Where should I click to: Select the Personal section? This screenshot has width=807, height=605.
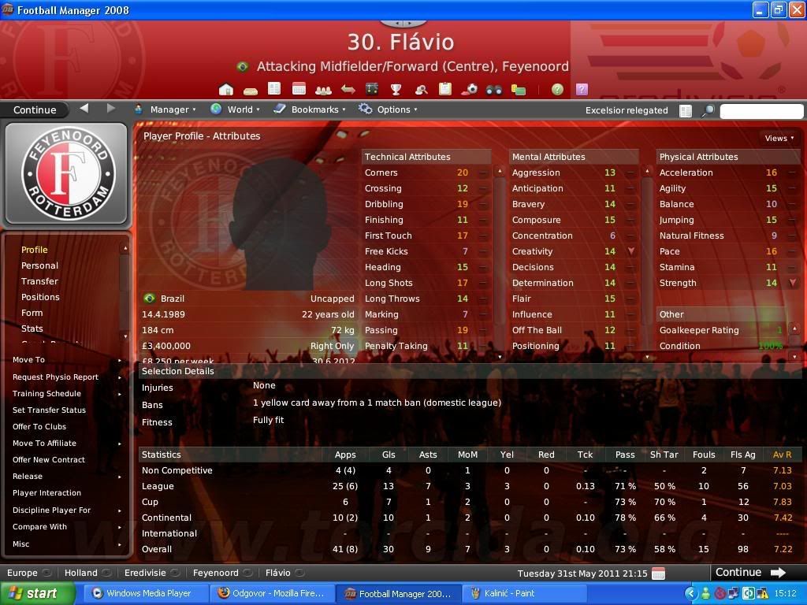tap(39, 265)
